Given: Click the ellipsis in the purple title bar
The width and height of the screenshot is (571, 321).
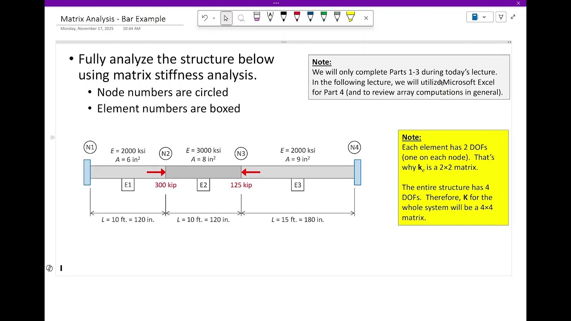Looking at the screenshot, I should tap(276, 3).
